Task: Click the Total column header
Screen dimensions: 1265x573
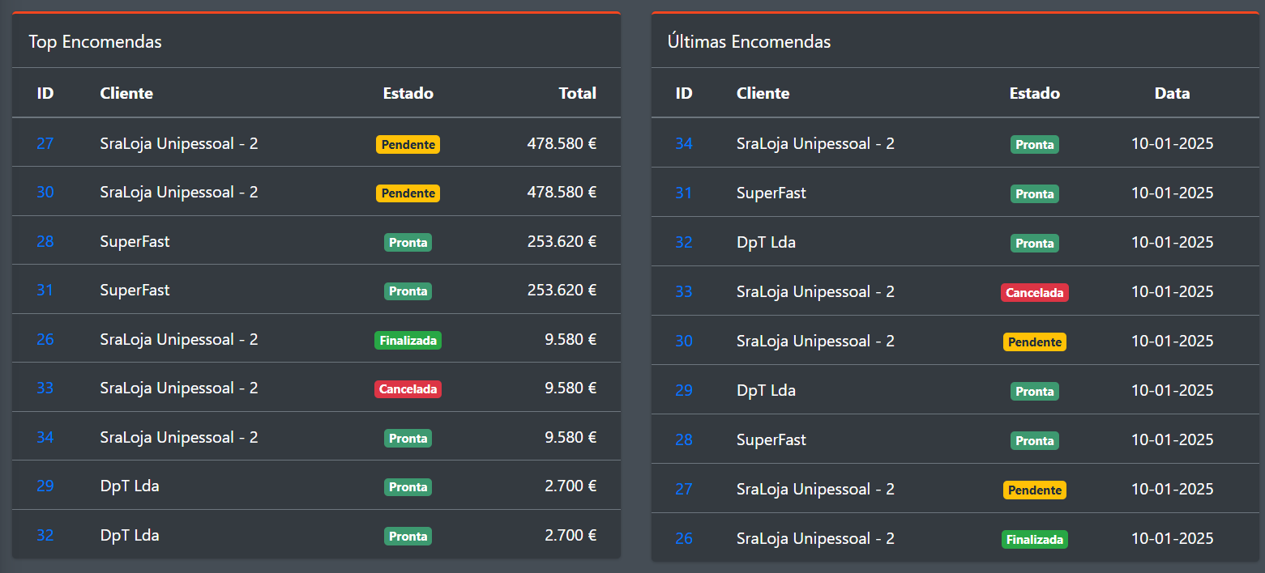Action: [577, 93]
